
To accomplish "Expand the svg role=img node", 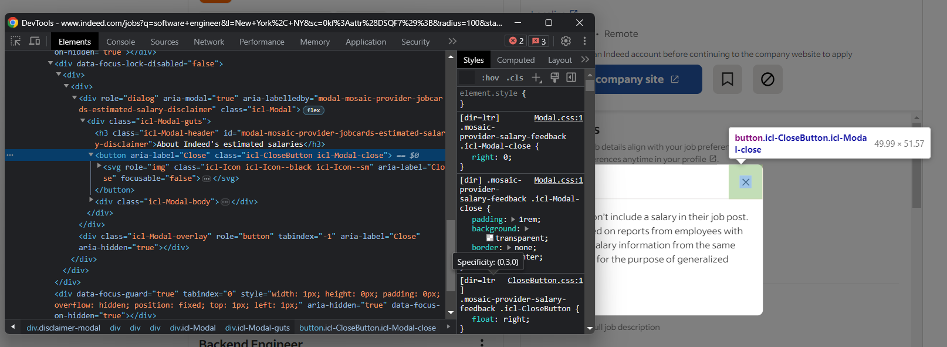I will click(x=99, y=166).
